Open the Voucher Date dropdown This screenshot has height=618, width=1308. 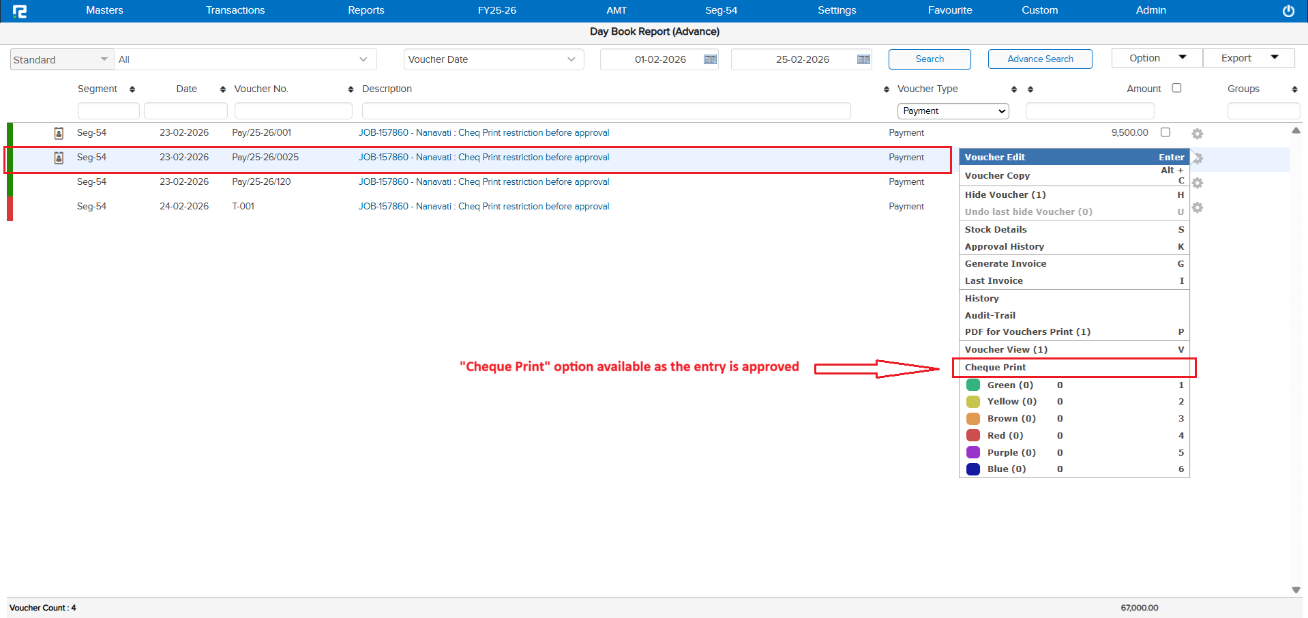pyautogui.click(x=493, y=59)
